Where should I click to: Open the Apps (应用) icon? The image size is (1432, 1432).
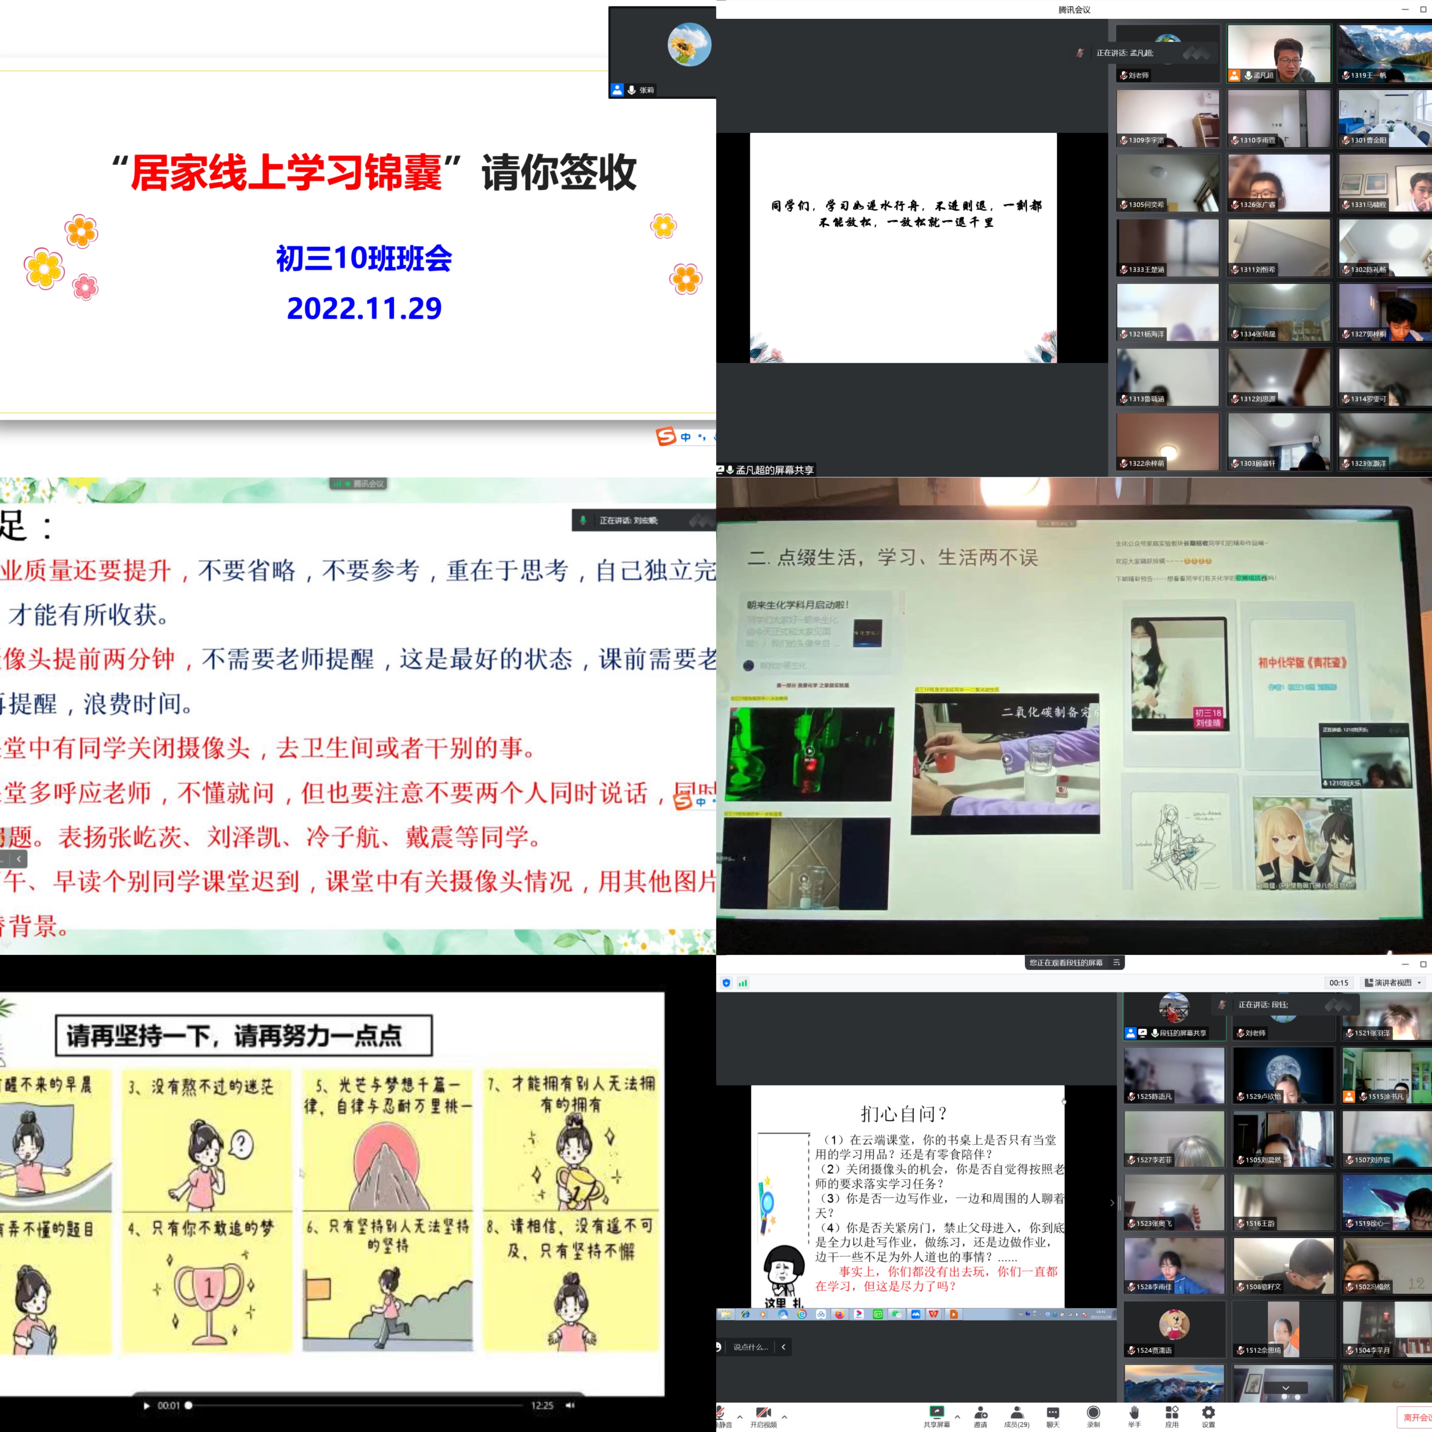tap(1172, 1413)
